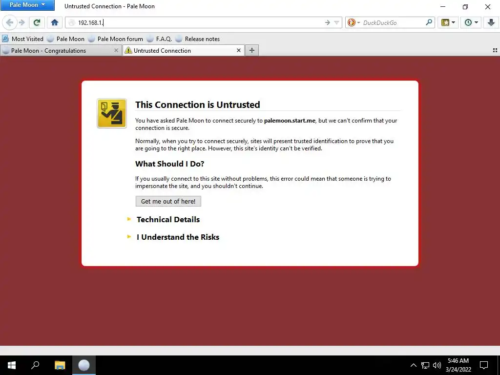
Task: Click the search magnifier icon
Action: 429,22
